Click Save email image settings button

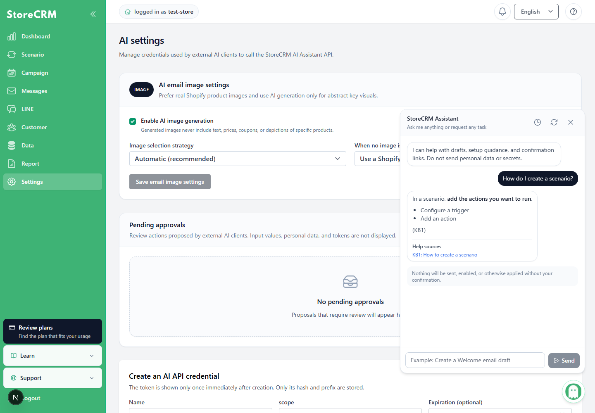click(x=170, y=182)
